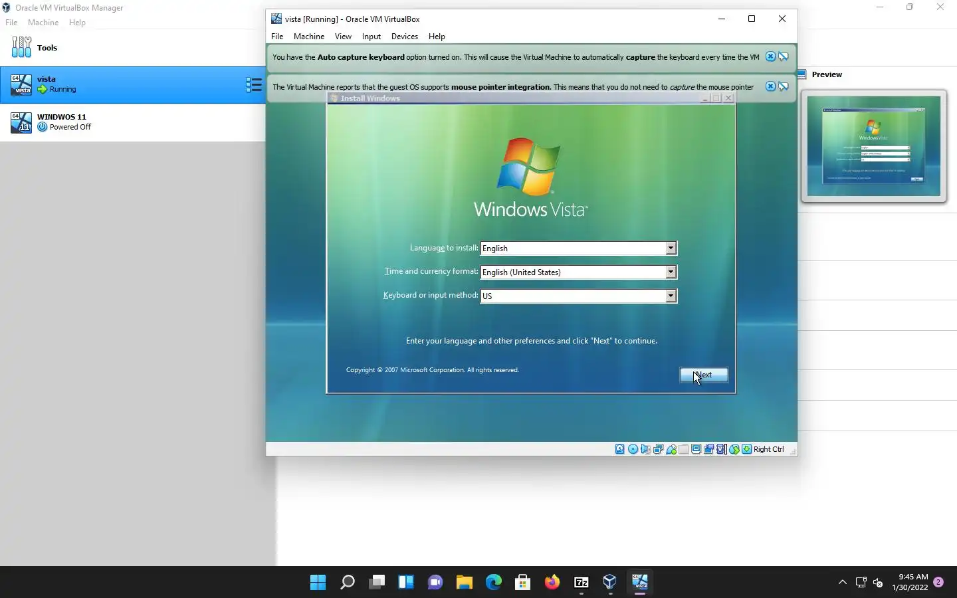Suppress future Auto capture keyboard messages
Viewport: 957px width, 598px height.
[784, 56]
